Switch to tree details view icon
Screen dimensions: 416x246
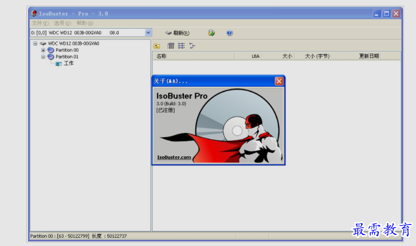click(x=192, y=46)
